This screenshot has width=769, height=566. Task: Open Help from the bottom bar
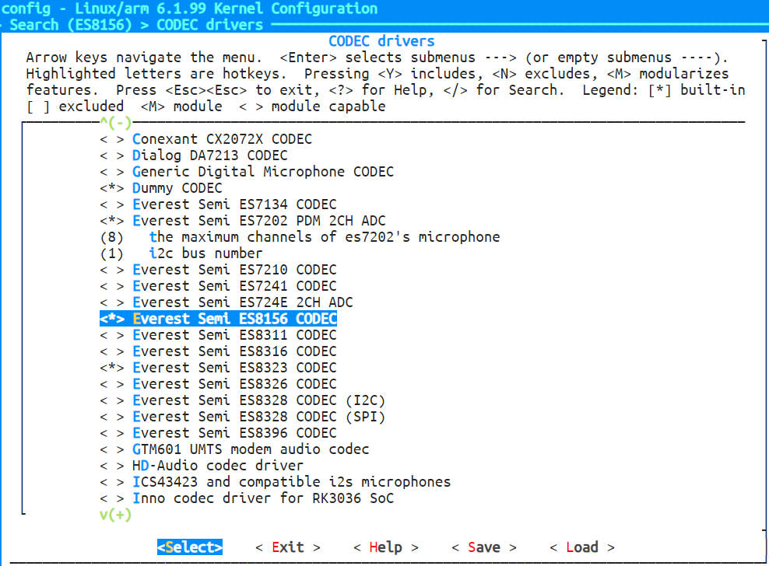tap(385, 547)
